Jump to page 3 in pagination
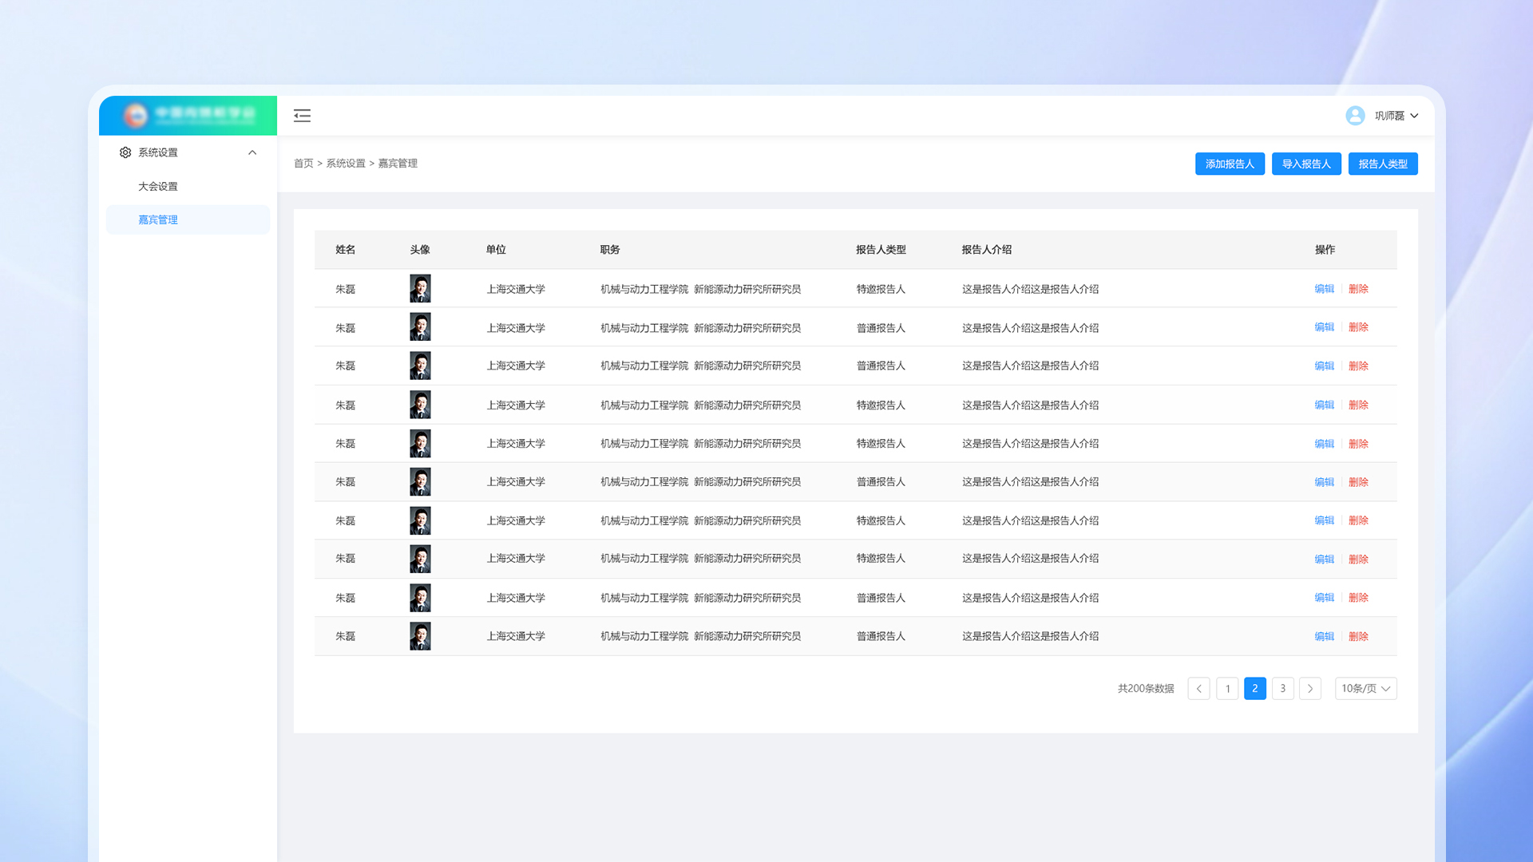1533x862 pixels. click(x=1283, y=688)
